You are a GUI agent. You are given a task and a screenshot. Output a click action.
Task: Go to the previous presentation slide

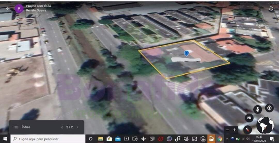point(62,127)
